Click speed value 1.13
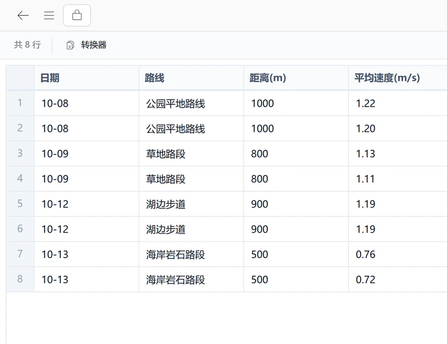The height and width of the screenshot is (344, 447). coord(366,154)
